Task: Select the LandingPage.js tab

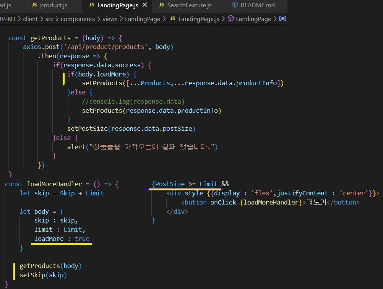Action: 118,5
